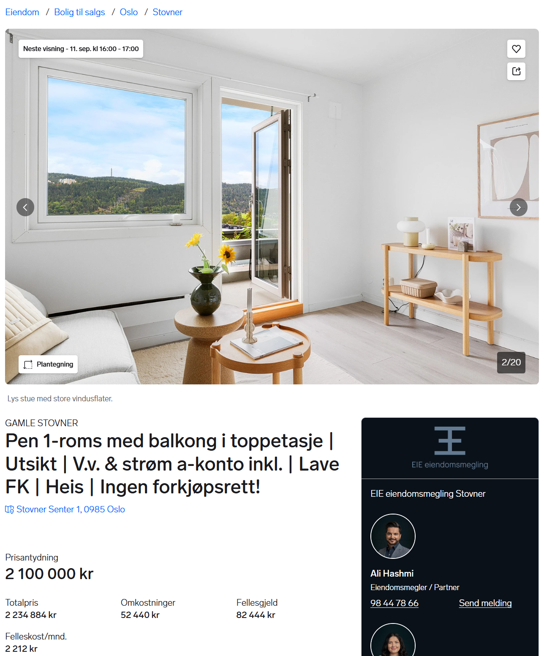Open the Plantegning floor plan button
This screenshot has height=656, width=544.
click(48, 364)
